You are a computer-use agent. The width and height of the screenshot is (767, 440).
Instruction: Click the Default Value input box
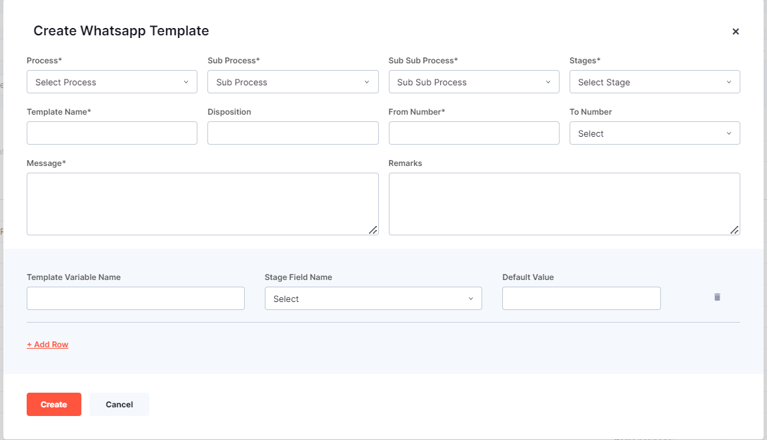tap(581, 298)
